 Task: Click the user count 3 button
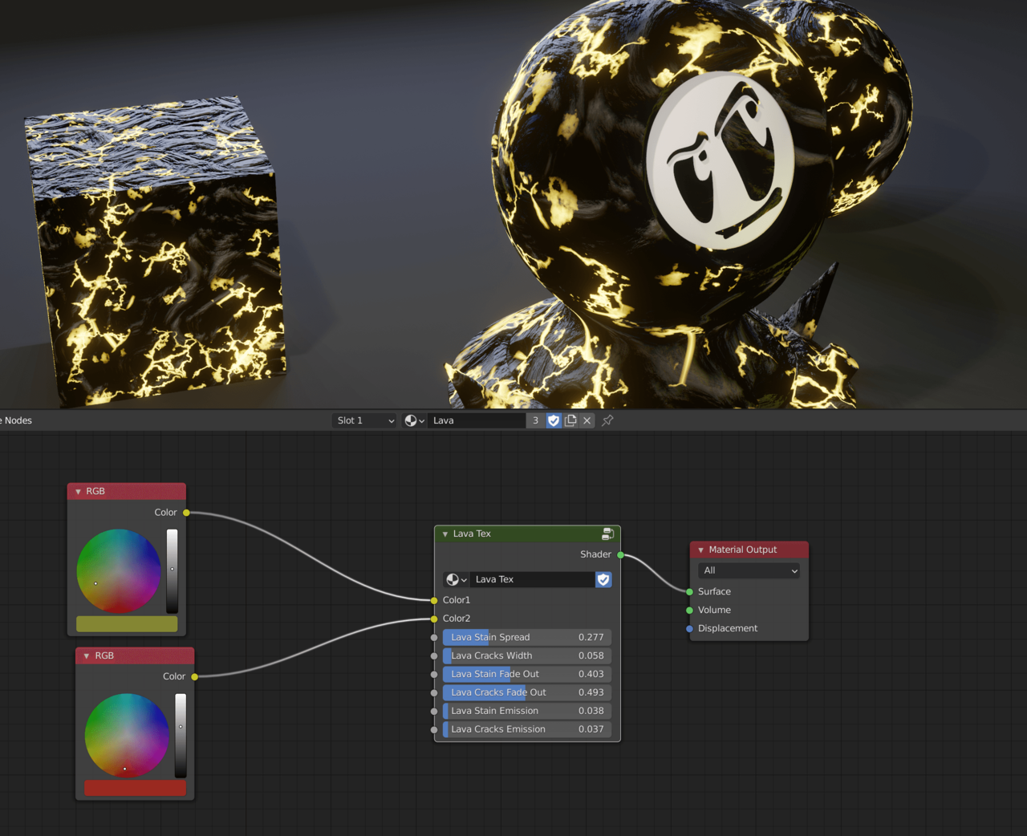click(x=535, y=420)
